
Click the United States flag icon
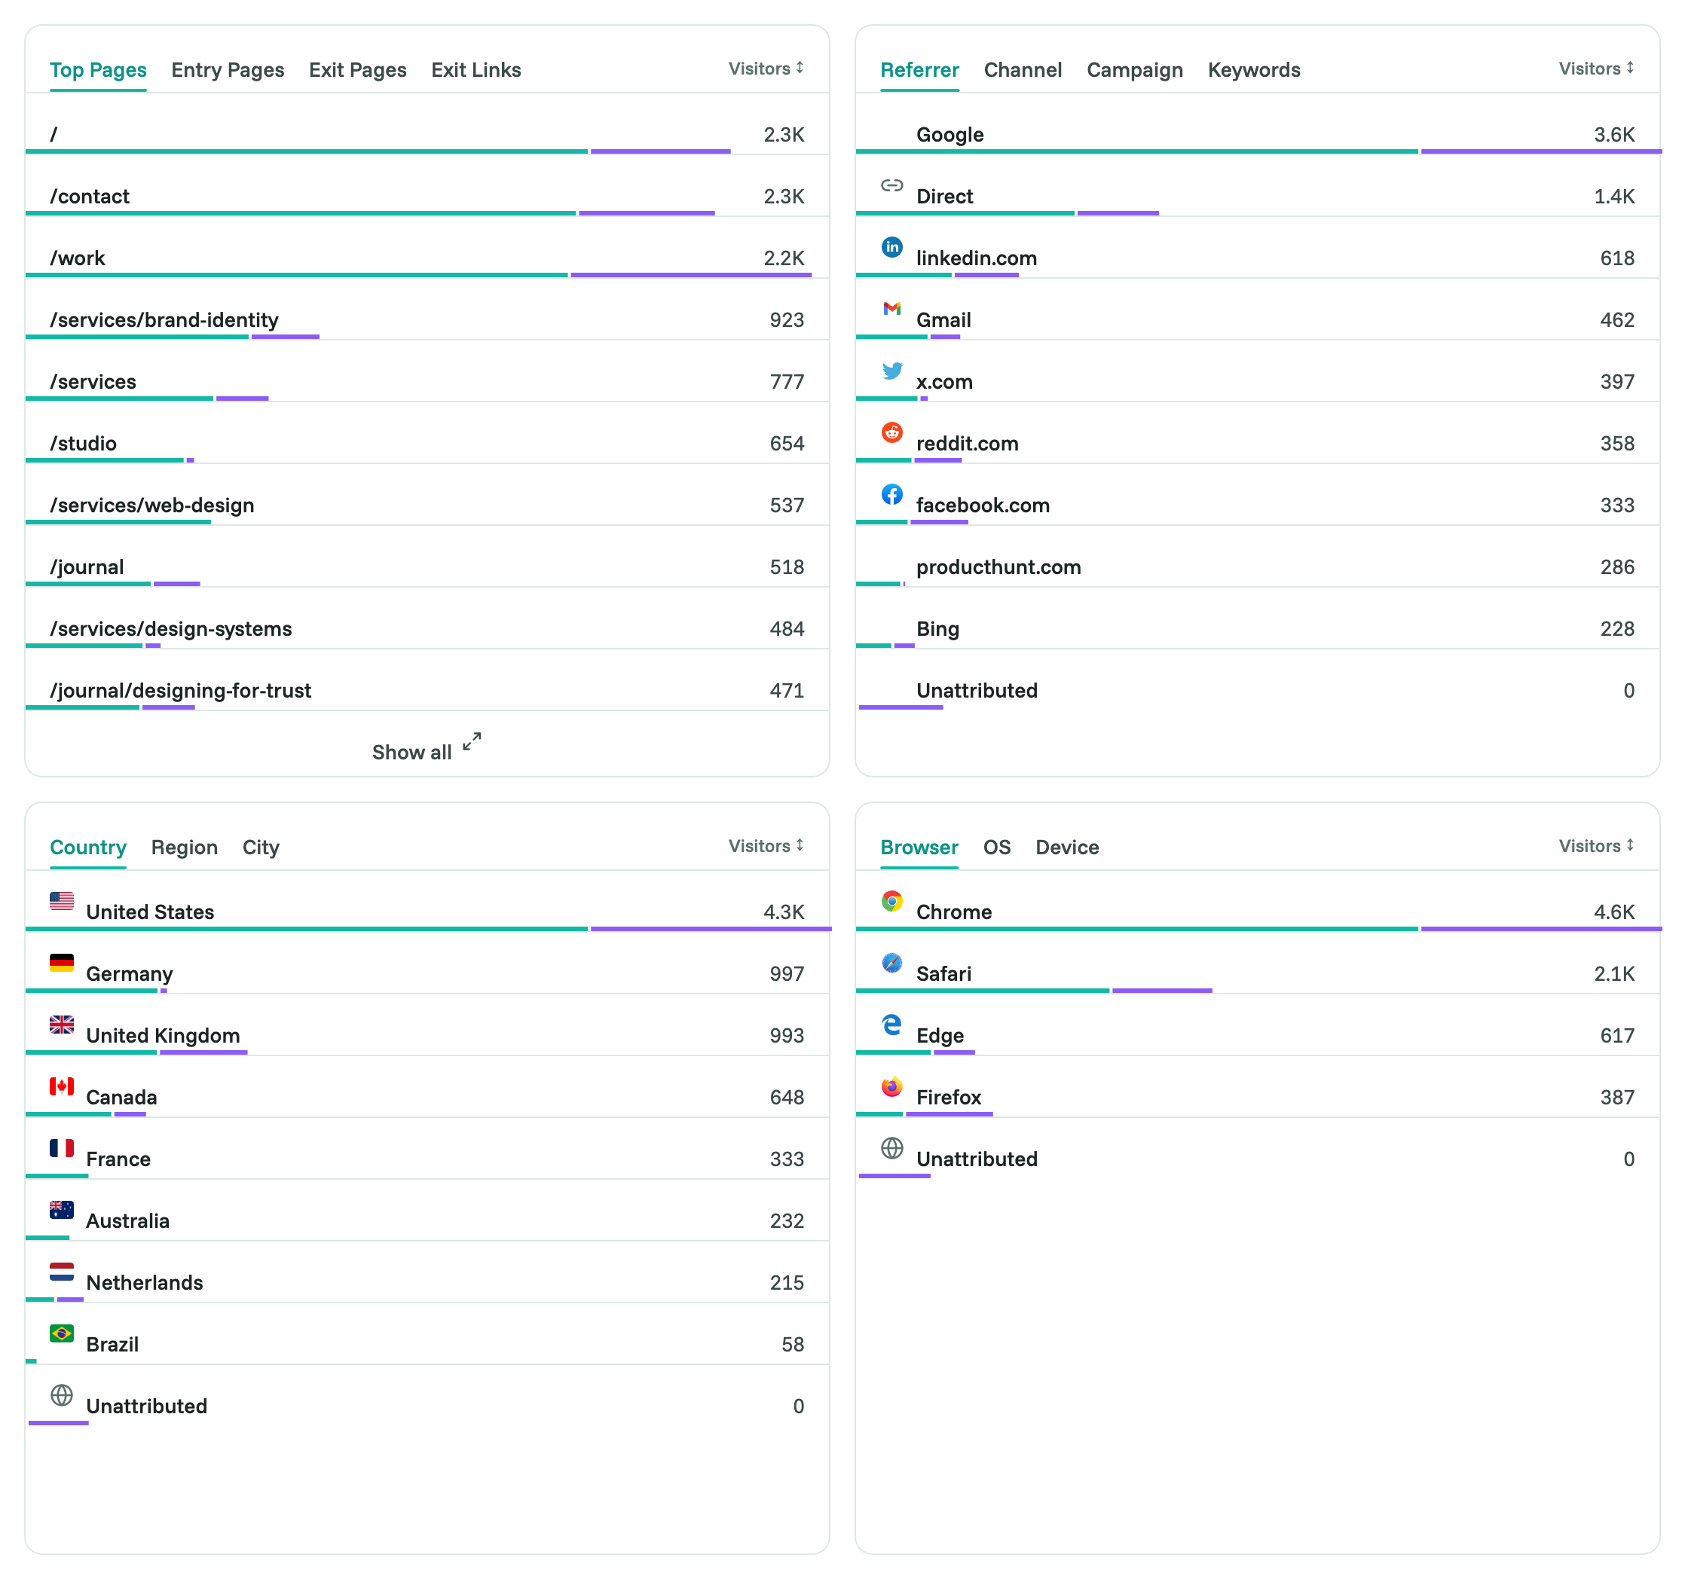click(62, 901)
